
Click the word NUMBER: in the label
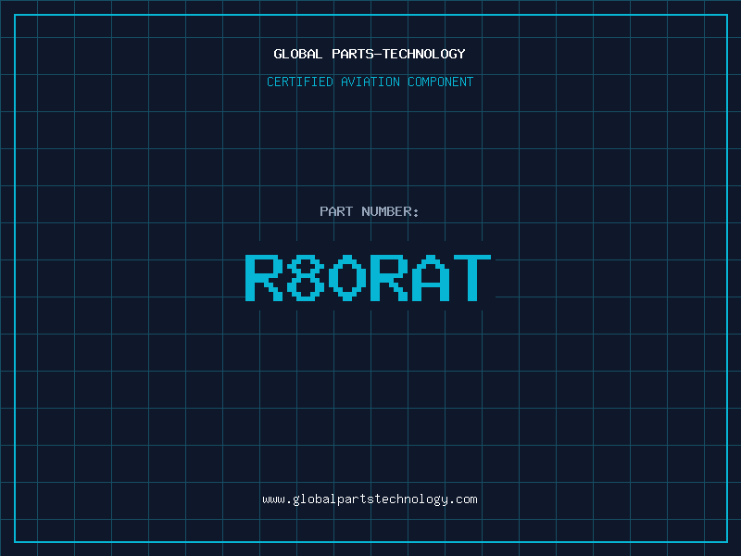point(390,212)
